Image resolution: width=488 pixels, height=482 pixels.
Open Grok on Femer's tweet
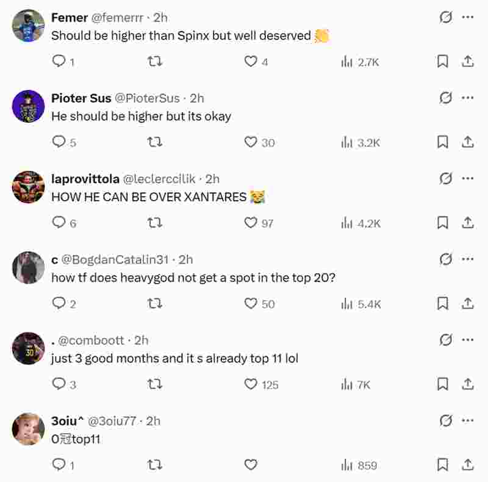pos(446,17)
